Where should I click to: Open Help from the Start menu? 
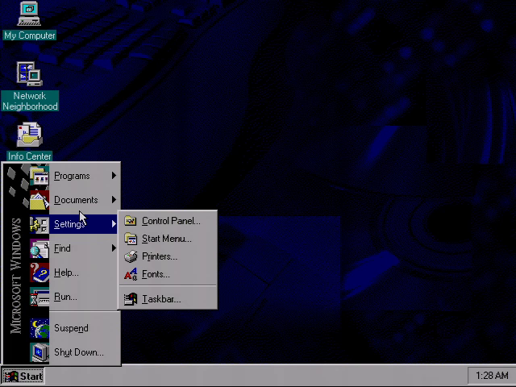point(66,273)
